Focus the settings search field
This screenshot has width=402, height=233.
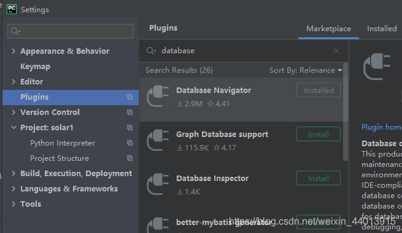click(x=71, y=31)
